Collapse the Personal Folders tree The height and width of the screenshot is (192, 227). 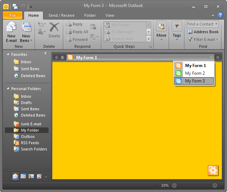pos(8,89)
